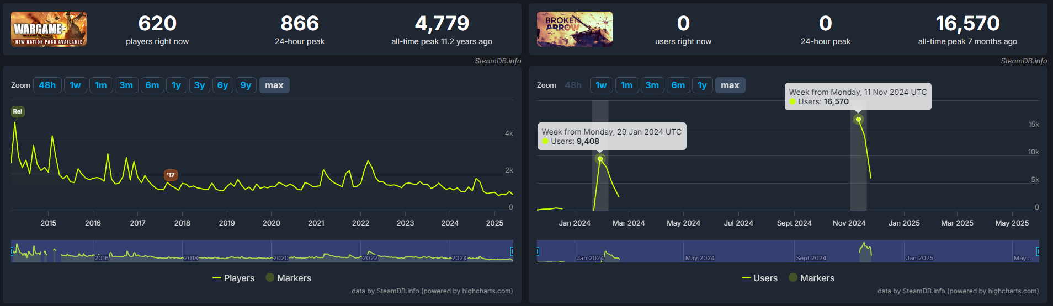This screenshot has width=1053, height=306.
Task: Click the 866 24-hour peak stat
Action: tap(300, 29)
